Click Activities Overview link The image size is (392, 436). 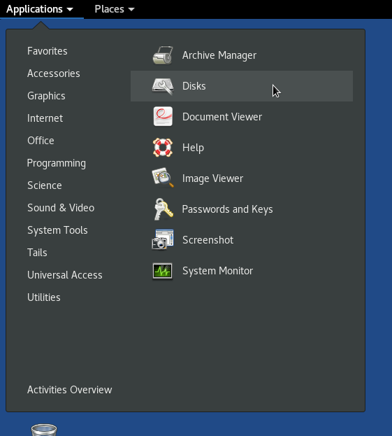pos(70,390)
